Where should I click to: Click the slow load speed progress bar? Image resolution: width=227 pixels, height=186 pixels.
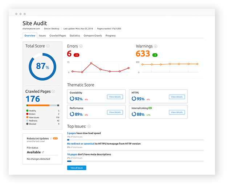tap(135, 140)
